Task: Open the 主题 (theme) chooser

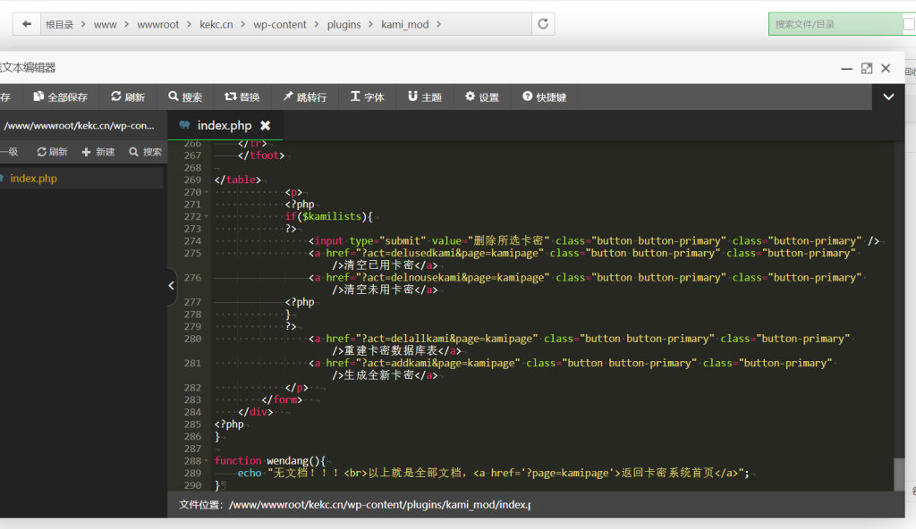Action: (425, 97)
